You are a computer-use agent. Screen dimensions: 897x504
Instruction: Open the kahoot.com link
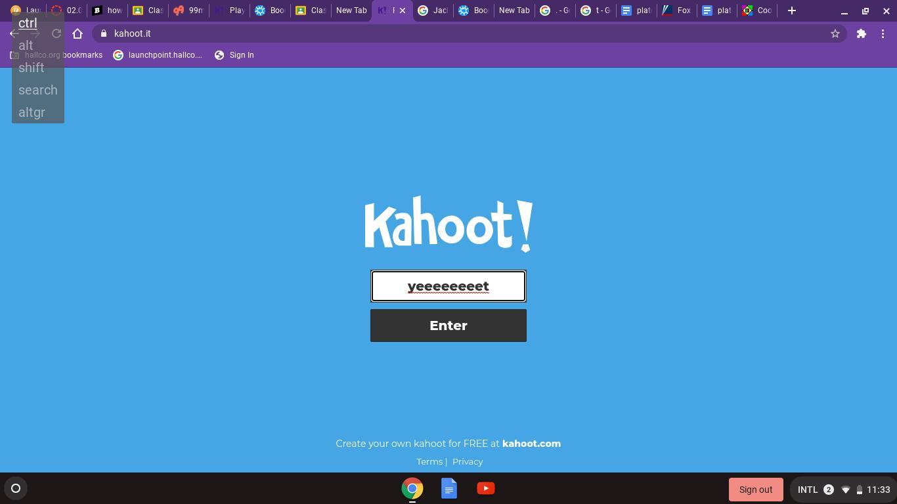(x=531, y=444)
